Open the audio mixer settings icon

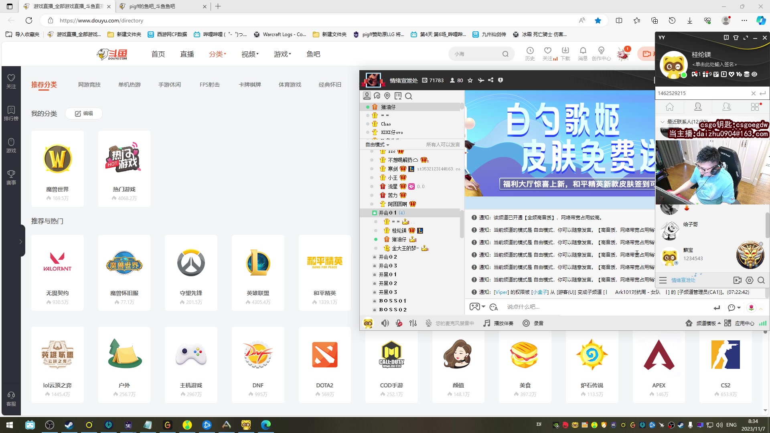413,323
